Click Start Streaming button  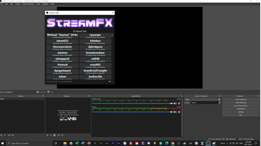tap(241, 99)
